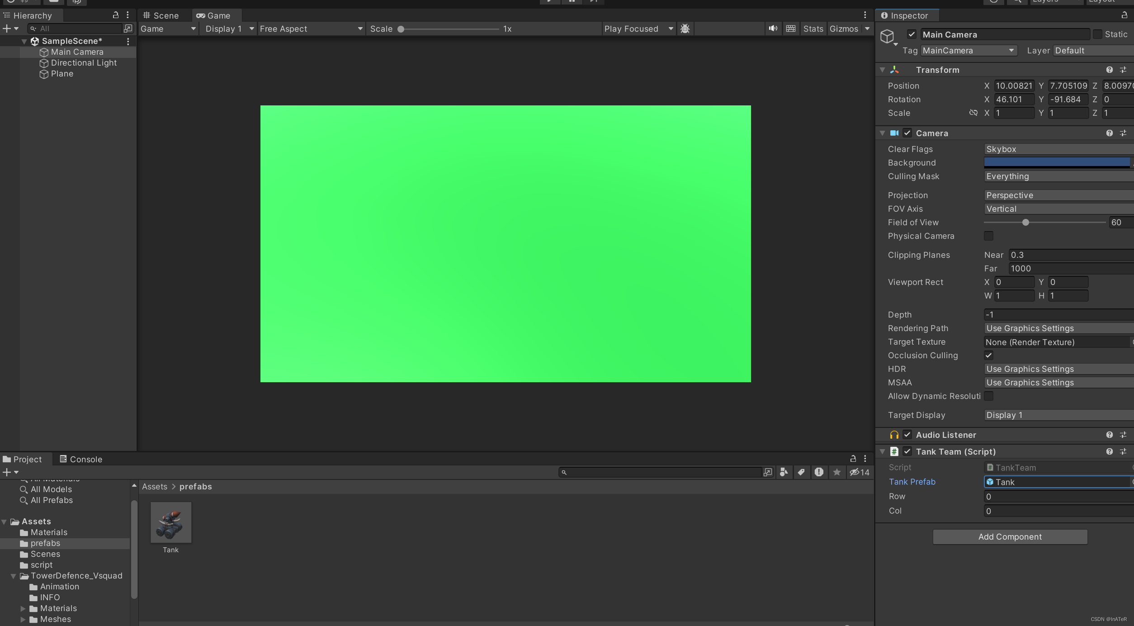
Task: Open the Clear Flags Skybox dropdown
Action: click(x=1058, y=149)
